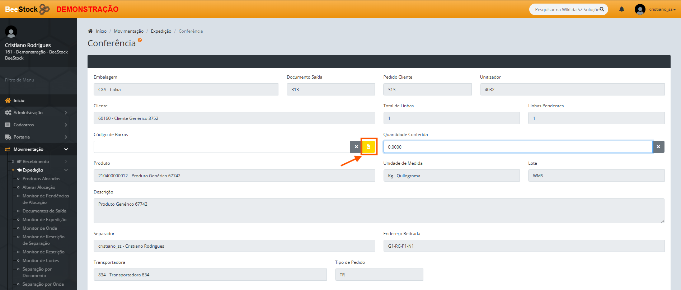Focus the Código de Barras input field
Image resolution: width=681 pixels, height=290 pixels.
221,147
